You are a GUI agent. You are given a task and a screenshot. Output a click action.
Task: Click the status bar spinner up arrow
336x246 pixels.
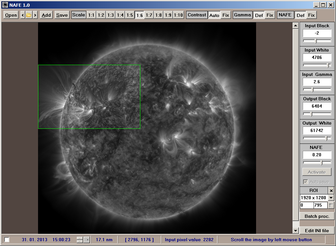tap(80, 238)
